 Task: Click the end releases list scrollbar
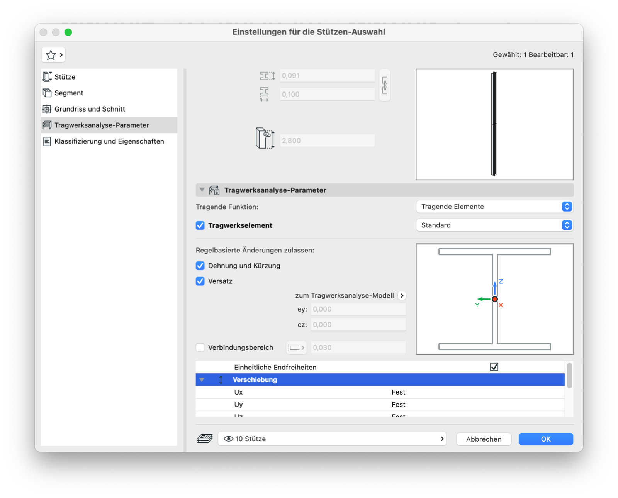(x=569, y=375)
